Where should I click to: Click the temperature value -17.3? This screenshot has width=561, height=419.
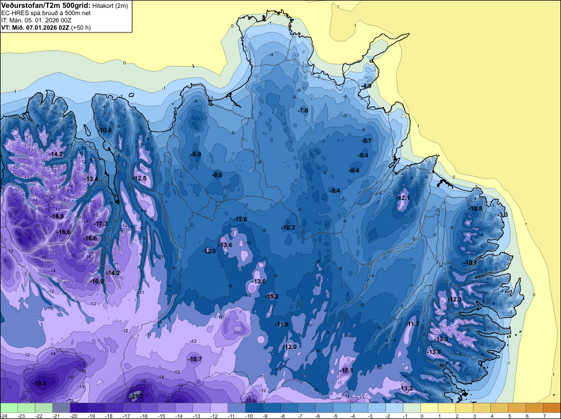point(100,224)
